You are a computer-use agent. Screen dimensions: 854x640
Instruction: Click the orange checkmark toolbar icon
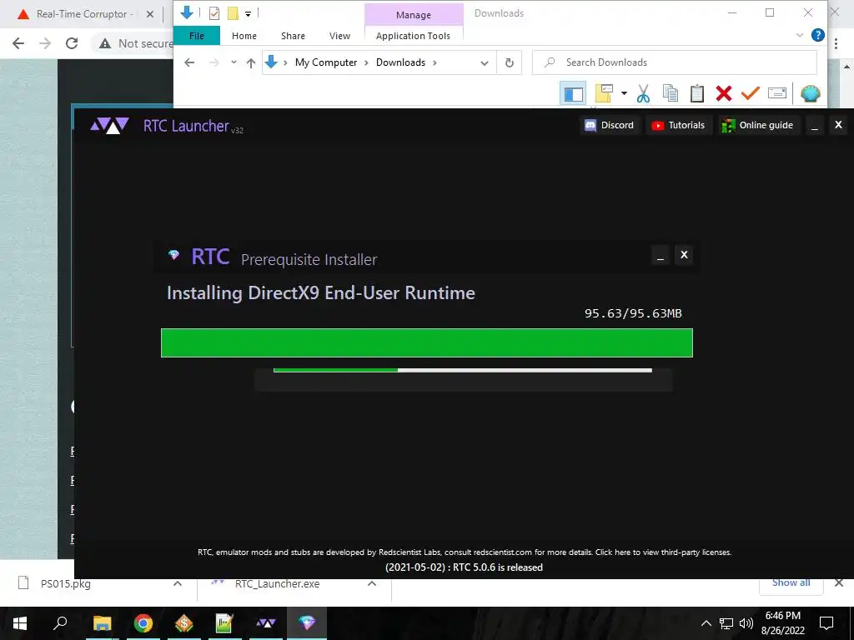(x=750, y=93)
